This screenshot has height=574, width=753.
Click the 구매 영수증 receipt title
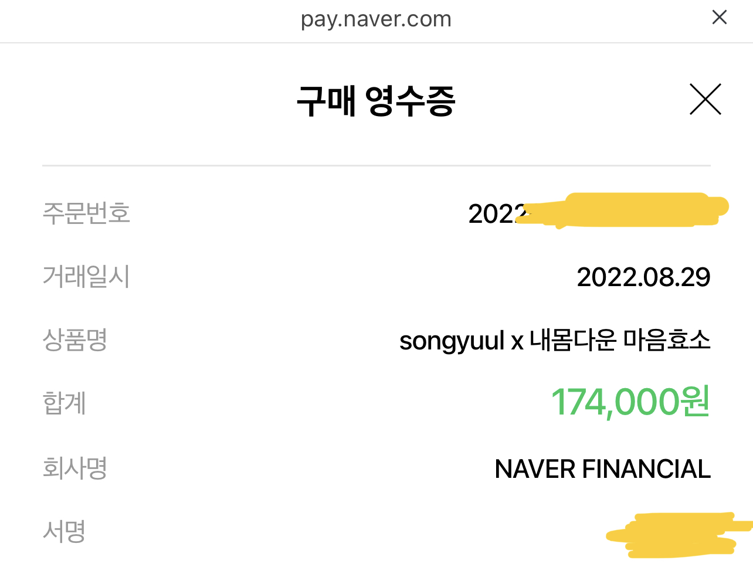pos(376,101)
